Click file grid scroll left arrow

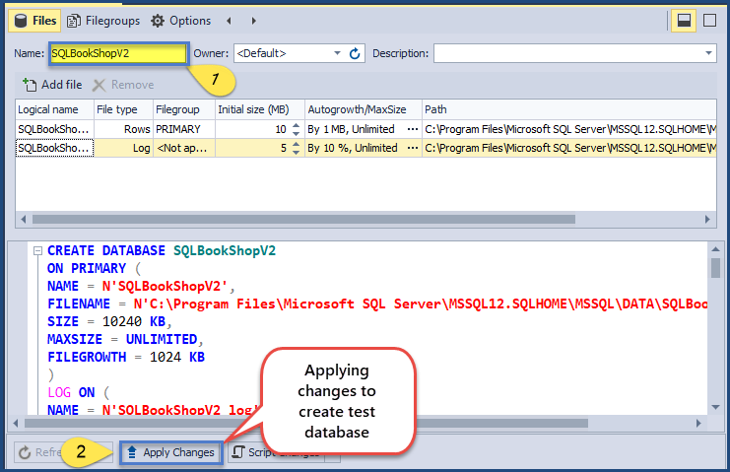(23, 219)
